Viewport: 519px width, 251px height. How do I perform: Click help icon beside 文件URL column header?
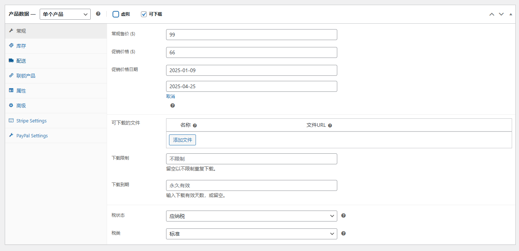[x=330, y=125]
